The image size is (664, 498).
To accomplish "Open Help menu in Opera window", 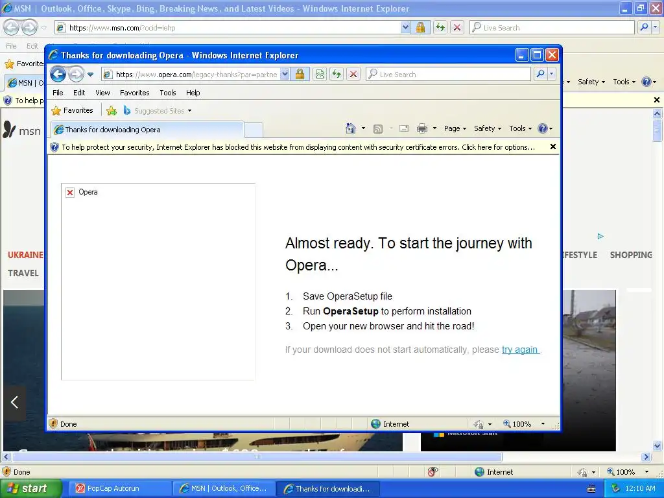I will 193,93.
